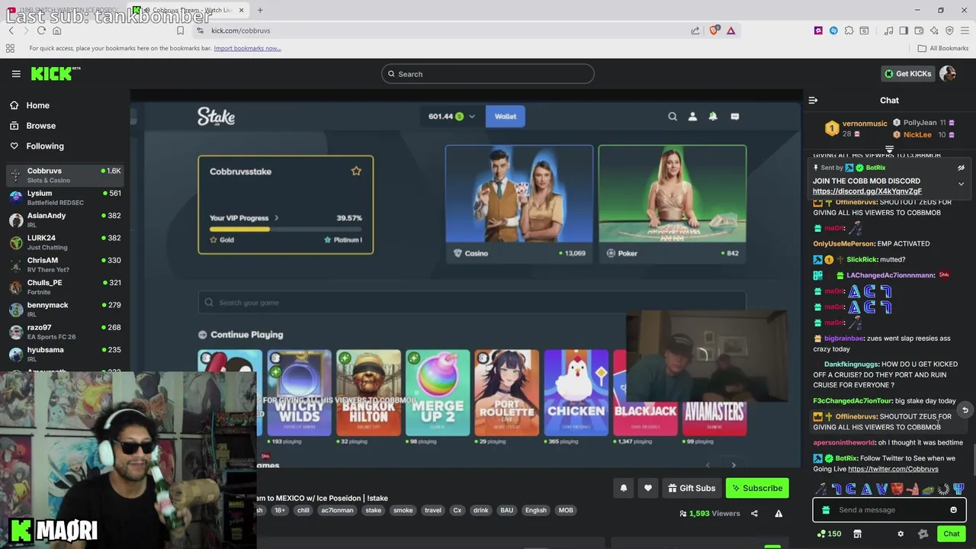The image size is (976, 549).
Task: Click the Stake Wallet button
Action: pyautogui.click(x=506, y=117)
